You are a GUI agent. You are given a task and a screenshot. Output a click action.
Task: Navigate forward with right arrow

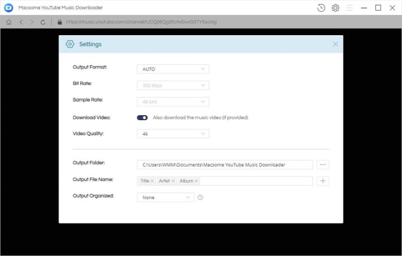pos(32,22)
